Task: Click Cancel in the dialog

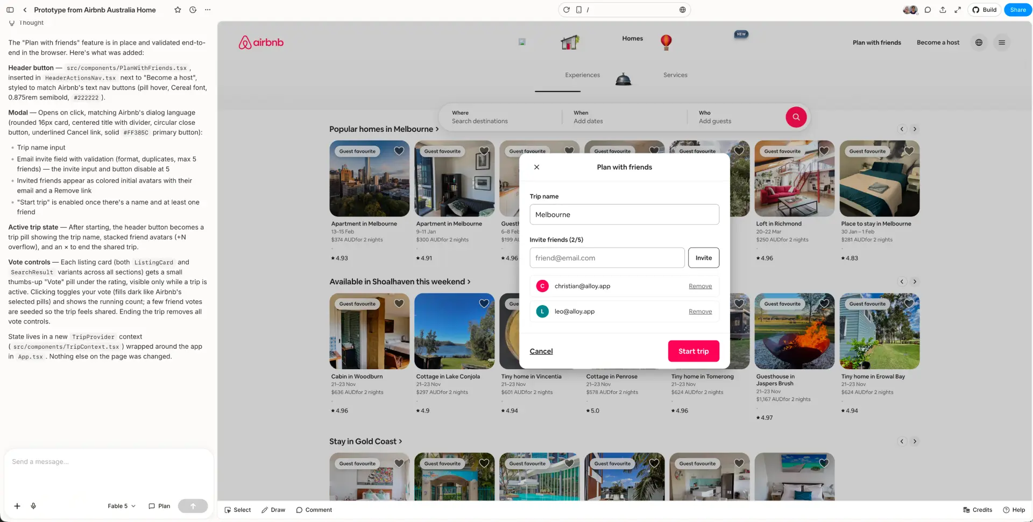Action: point(541,351)
